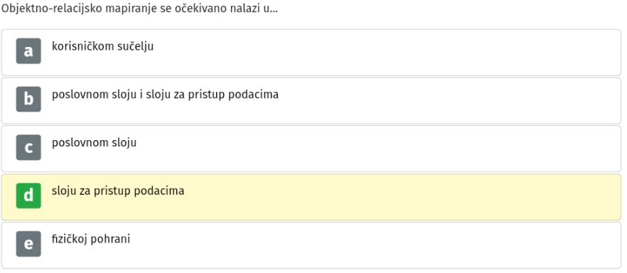Pick the answer label "poslovnom sloju" in option c

coord(94,143)
